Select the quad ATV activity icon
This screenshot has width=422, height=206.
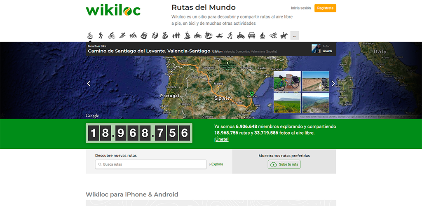click(x=241, y=35)
